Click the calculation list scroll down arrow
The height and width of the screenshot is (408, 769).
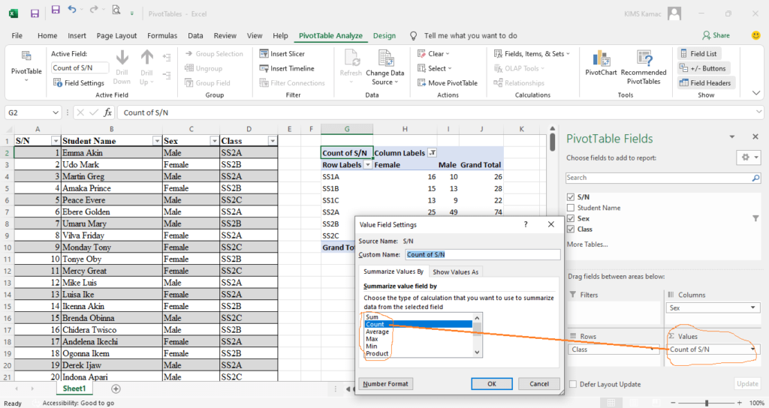[477, 352]
